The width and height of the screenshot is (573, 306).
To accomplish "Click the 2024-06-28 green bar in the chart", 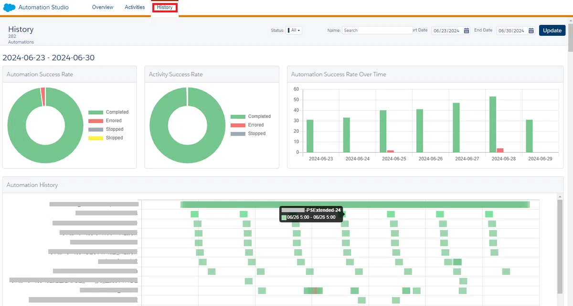I will 493,125.
